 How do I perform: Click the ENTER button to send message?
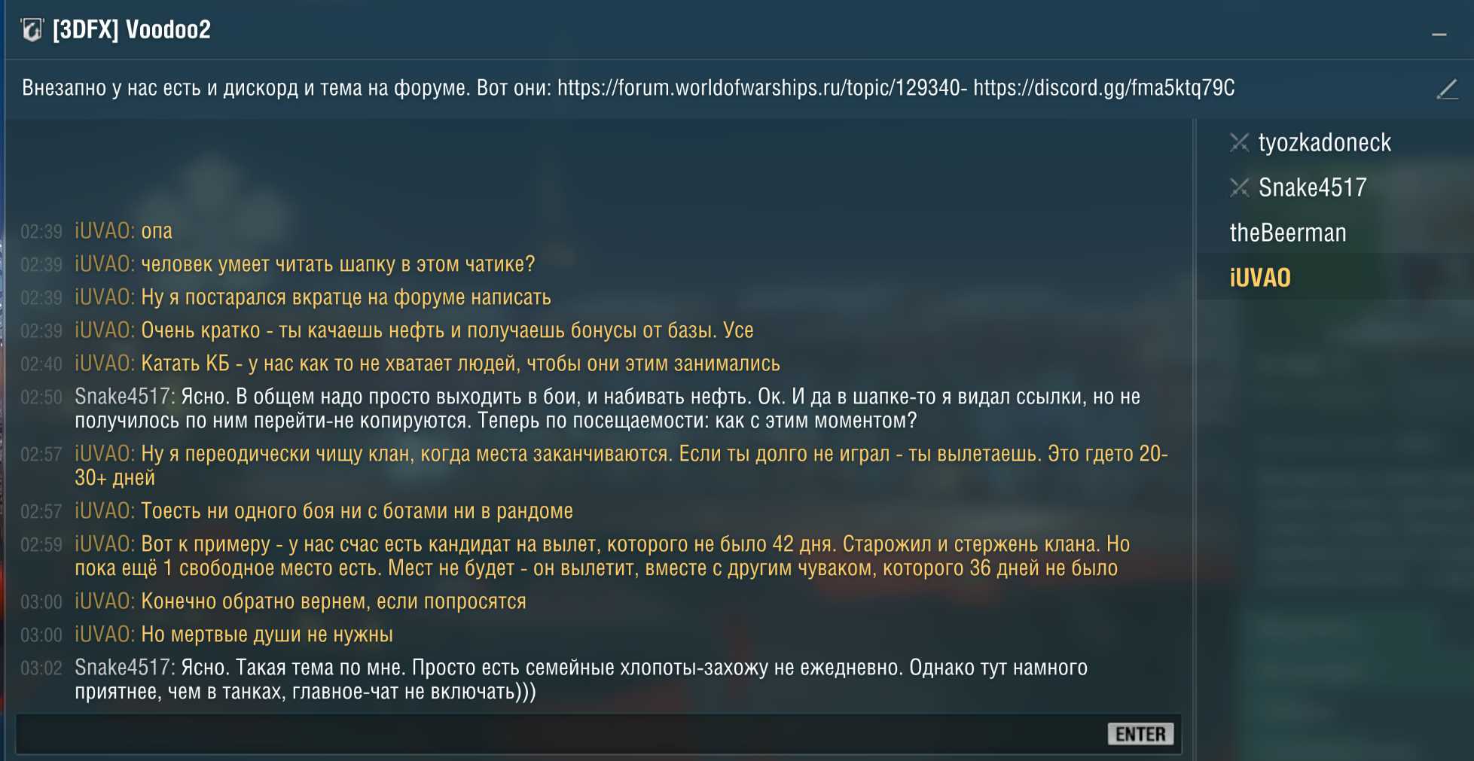(x=1140, y=734)
